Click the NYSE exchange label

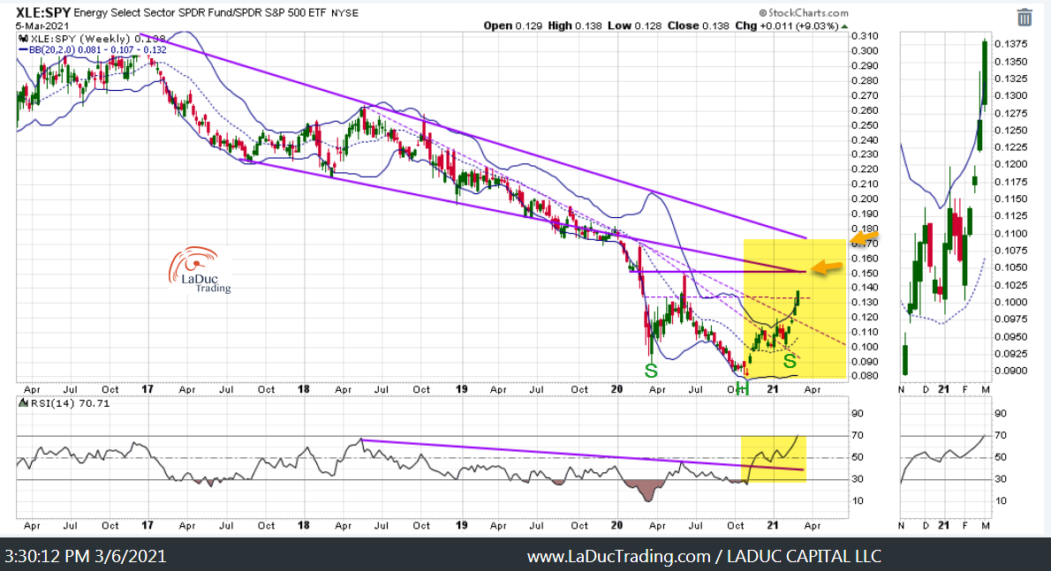tap(344, 13)
